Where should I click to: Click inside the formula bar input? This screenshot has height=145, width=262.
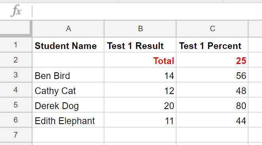tap(147, 11)
